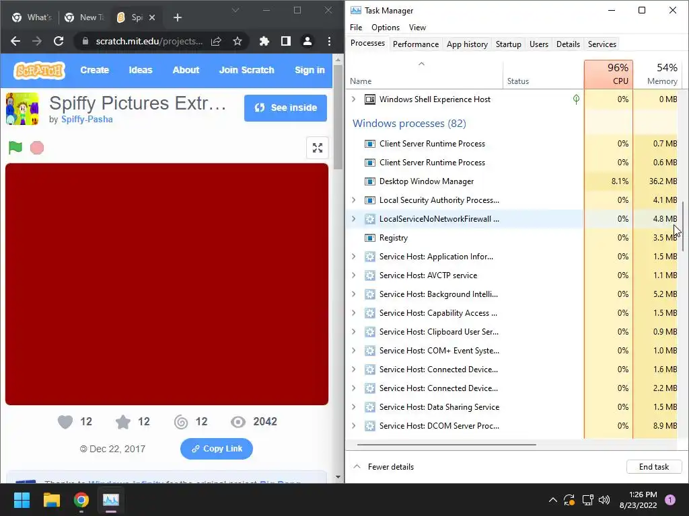689x516 pixels.
Task: Switch to the What's New tab
Action: (31, 17)
